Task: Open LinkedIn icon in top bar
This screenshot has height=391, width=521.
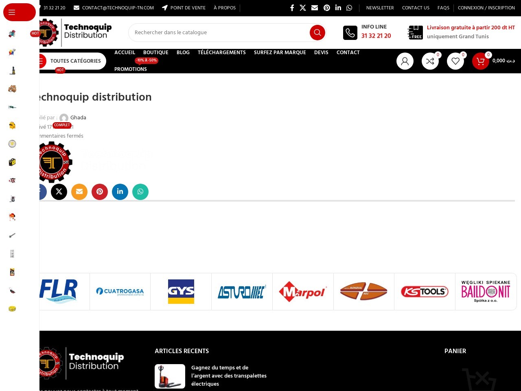Action: tap(338, 8)
